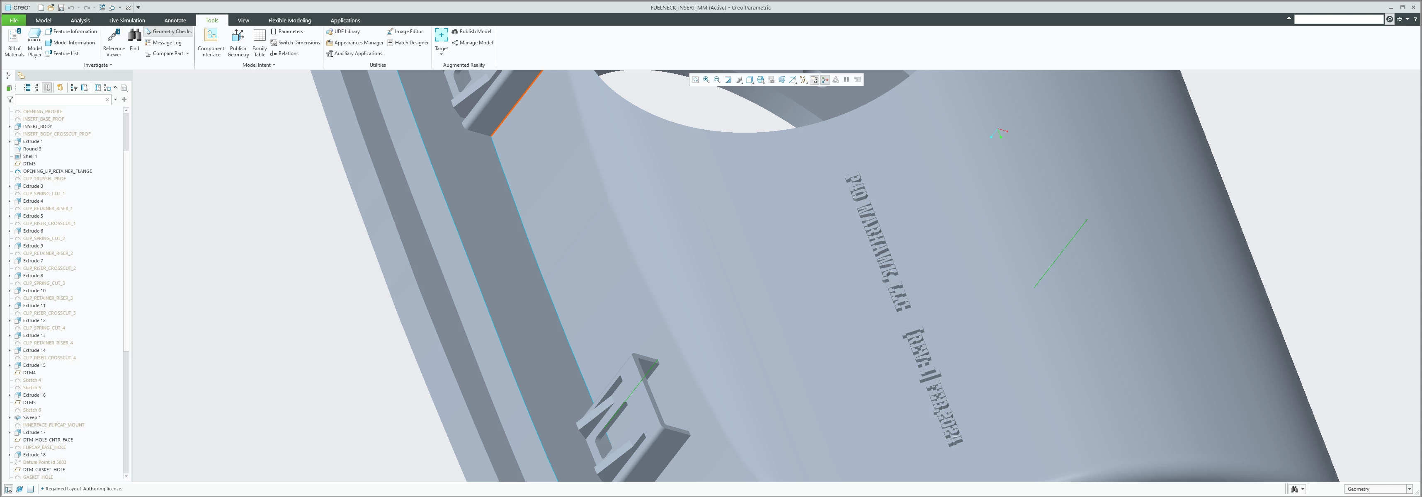
Task: Toggle spin center display button
Action: point(825,80)
